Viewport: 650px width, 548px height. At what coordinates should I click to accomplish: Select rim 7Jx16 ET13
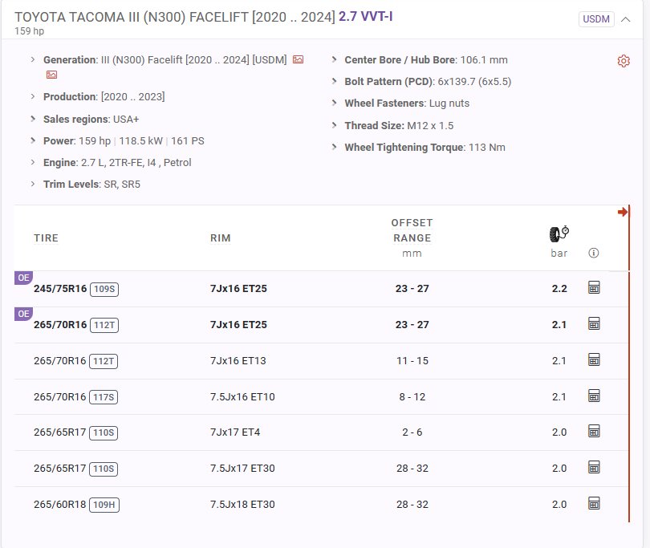[238, 360]
